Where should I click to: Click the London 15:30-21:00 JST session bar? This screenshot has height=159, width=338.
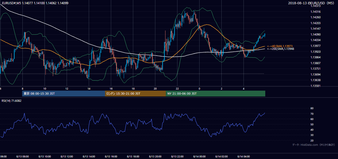[x=135, y=94]
